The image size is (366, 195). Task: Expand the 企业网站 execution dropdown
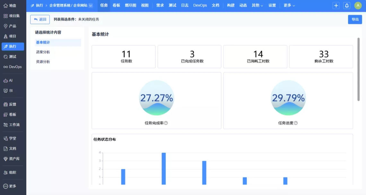91,5
